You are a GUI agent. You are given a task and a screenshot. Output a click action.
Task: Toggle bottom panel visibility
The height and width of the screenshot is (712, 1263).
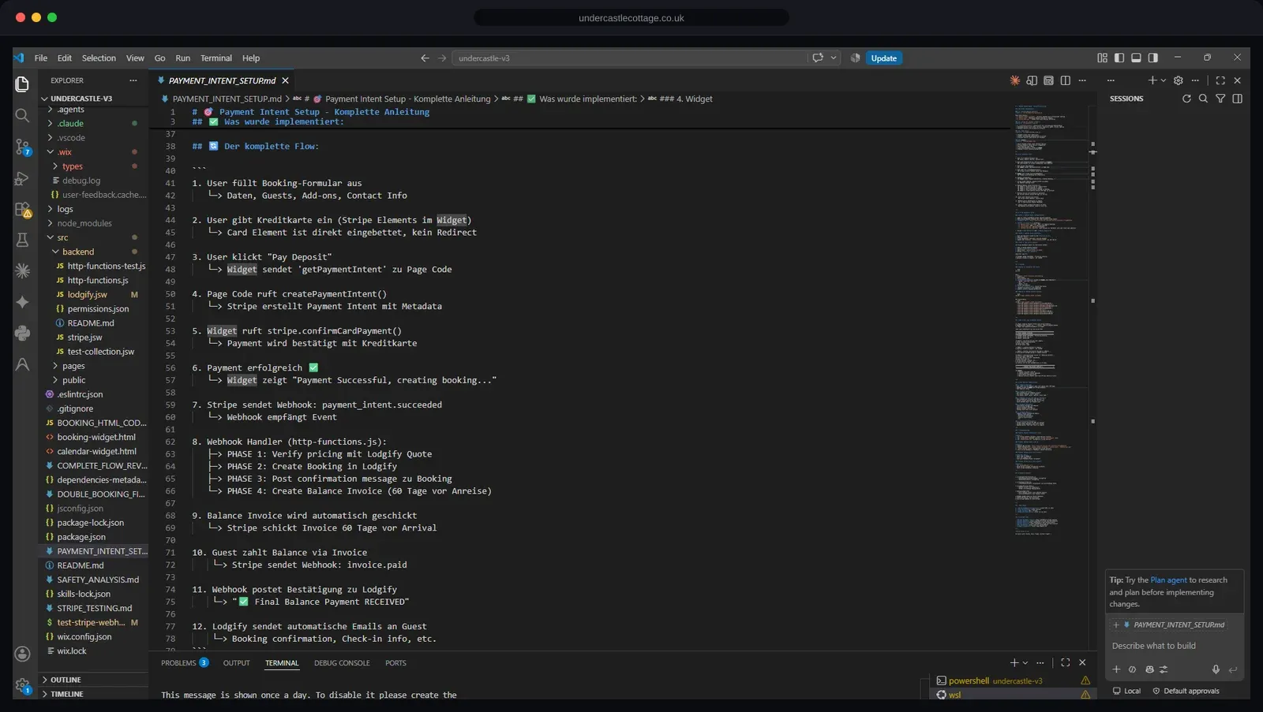pos(1136,58)
